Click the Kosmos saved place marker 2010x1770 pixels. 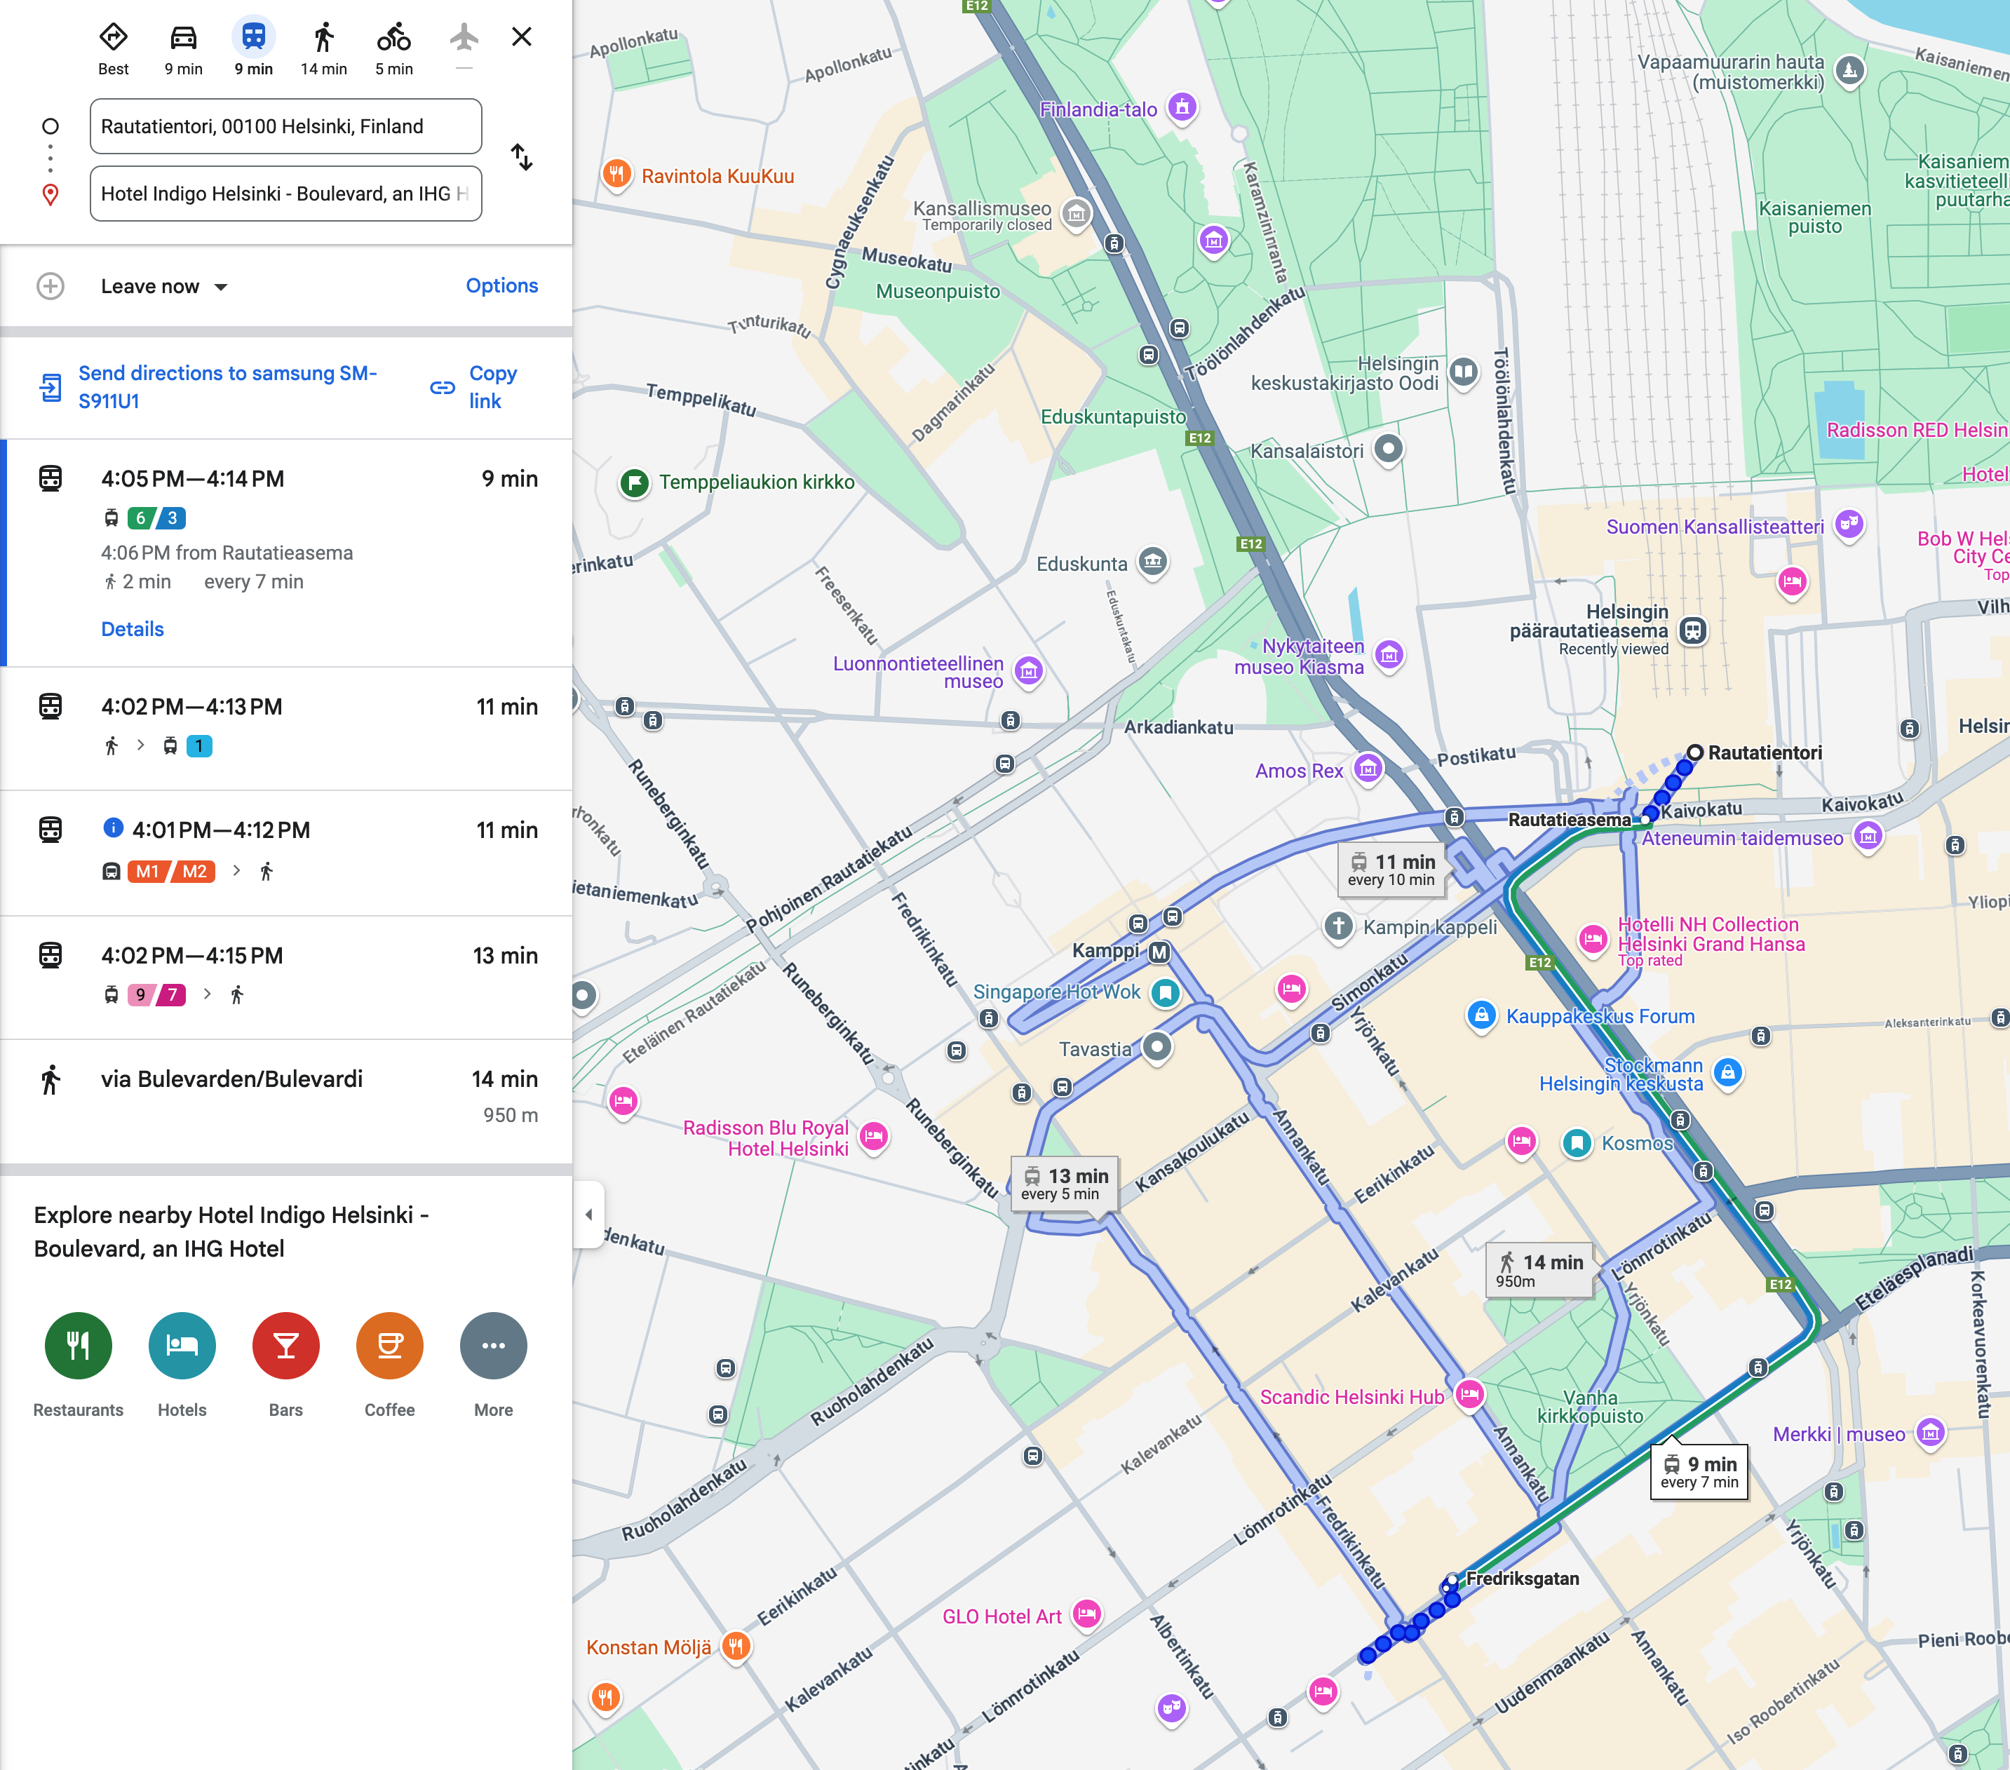click(1577, 1142)
